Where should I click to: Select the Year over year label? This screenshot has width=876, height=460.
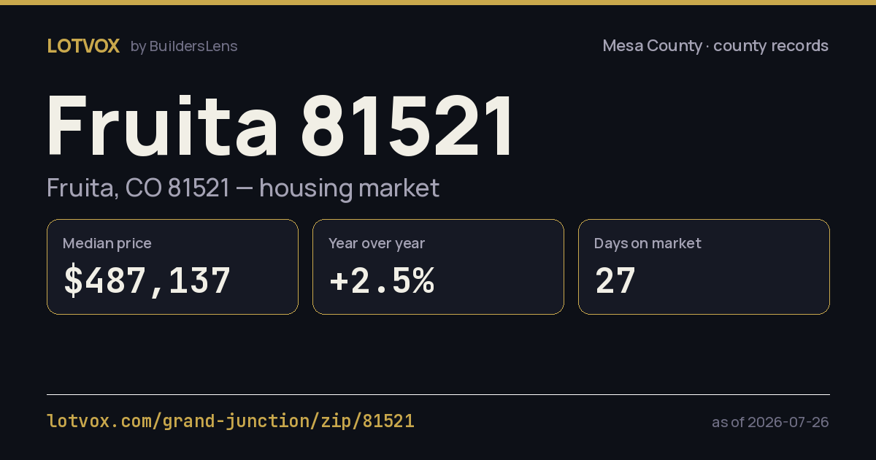[x=377, y=243]
